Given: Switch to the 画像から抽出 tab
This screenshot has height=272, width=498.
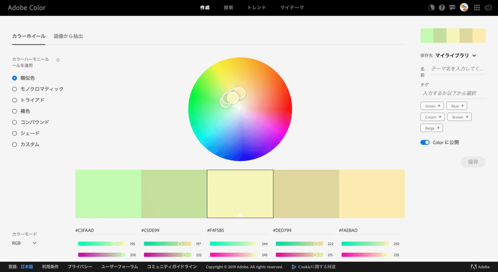Looking at the screenshot, I should coord(68,36).
